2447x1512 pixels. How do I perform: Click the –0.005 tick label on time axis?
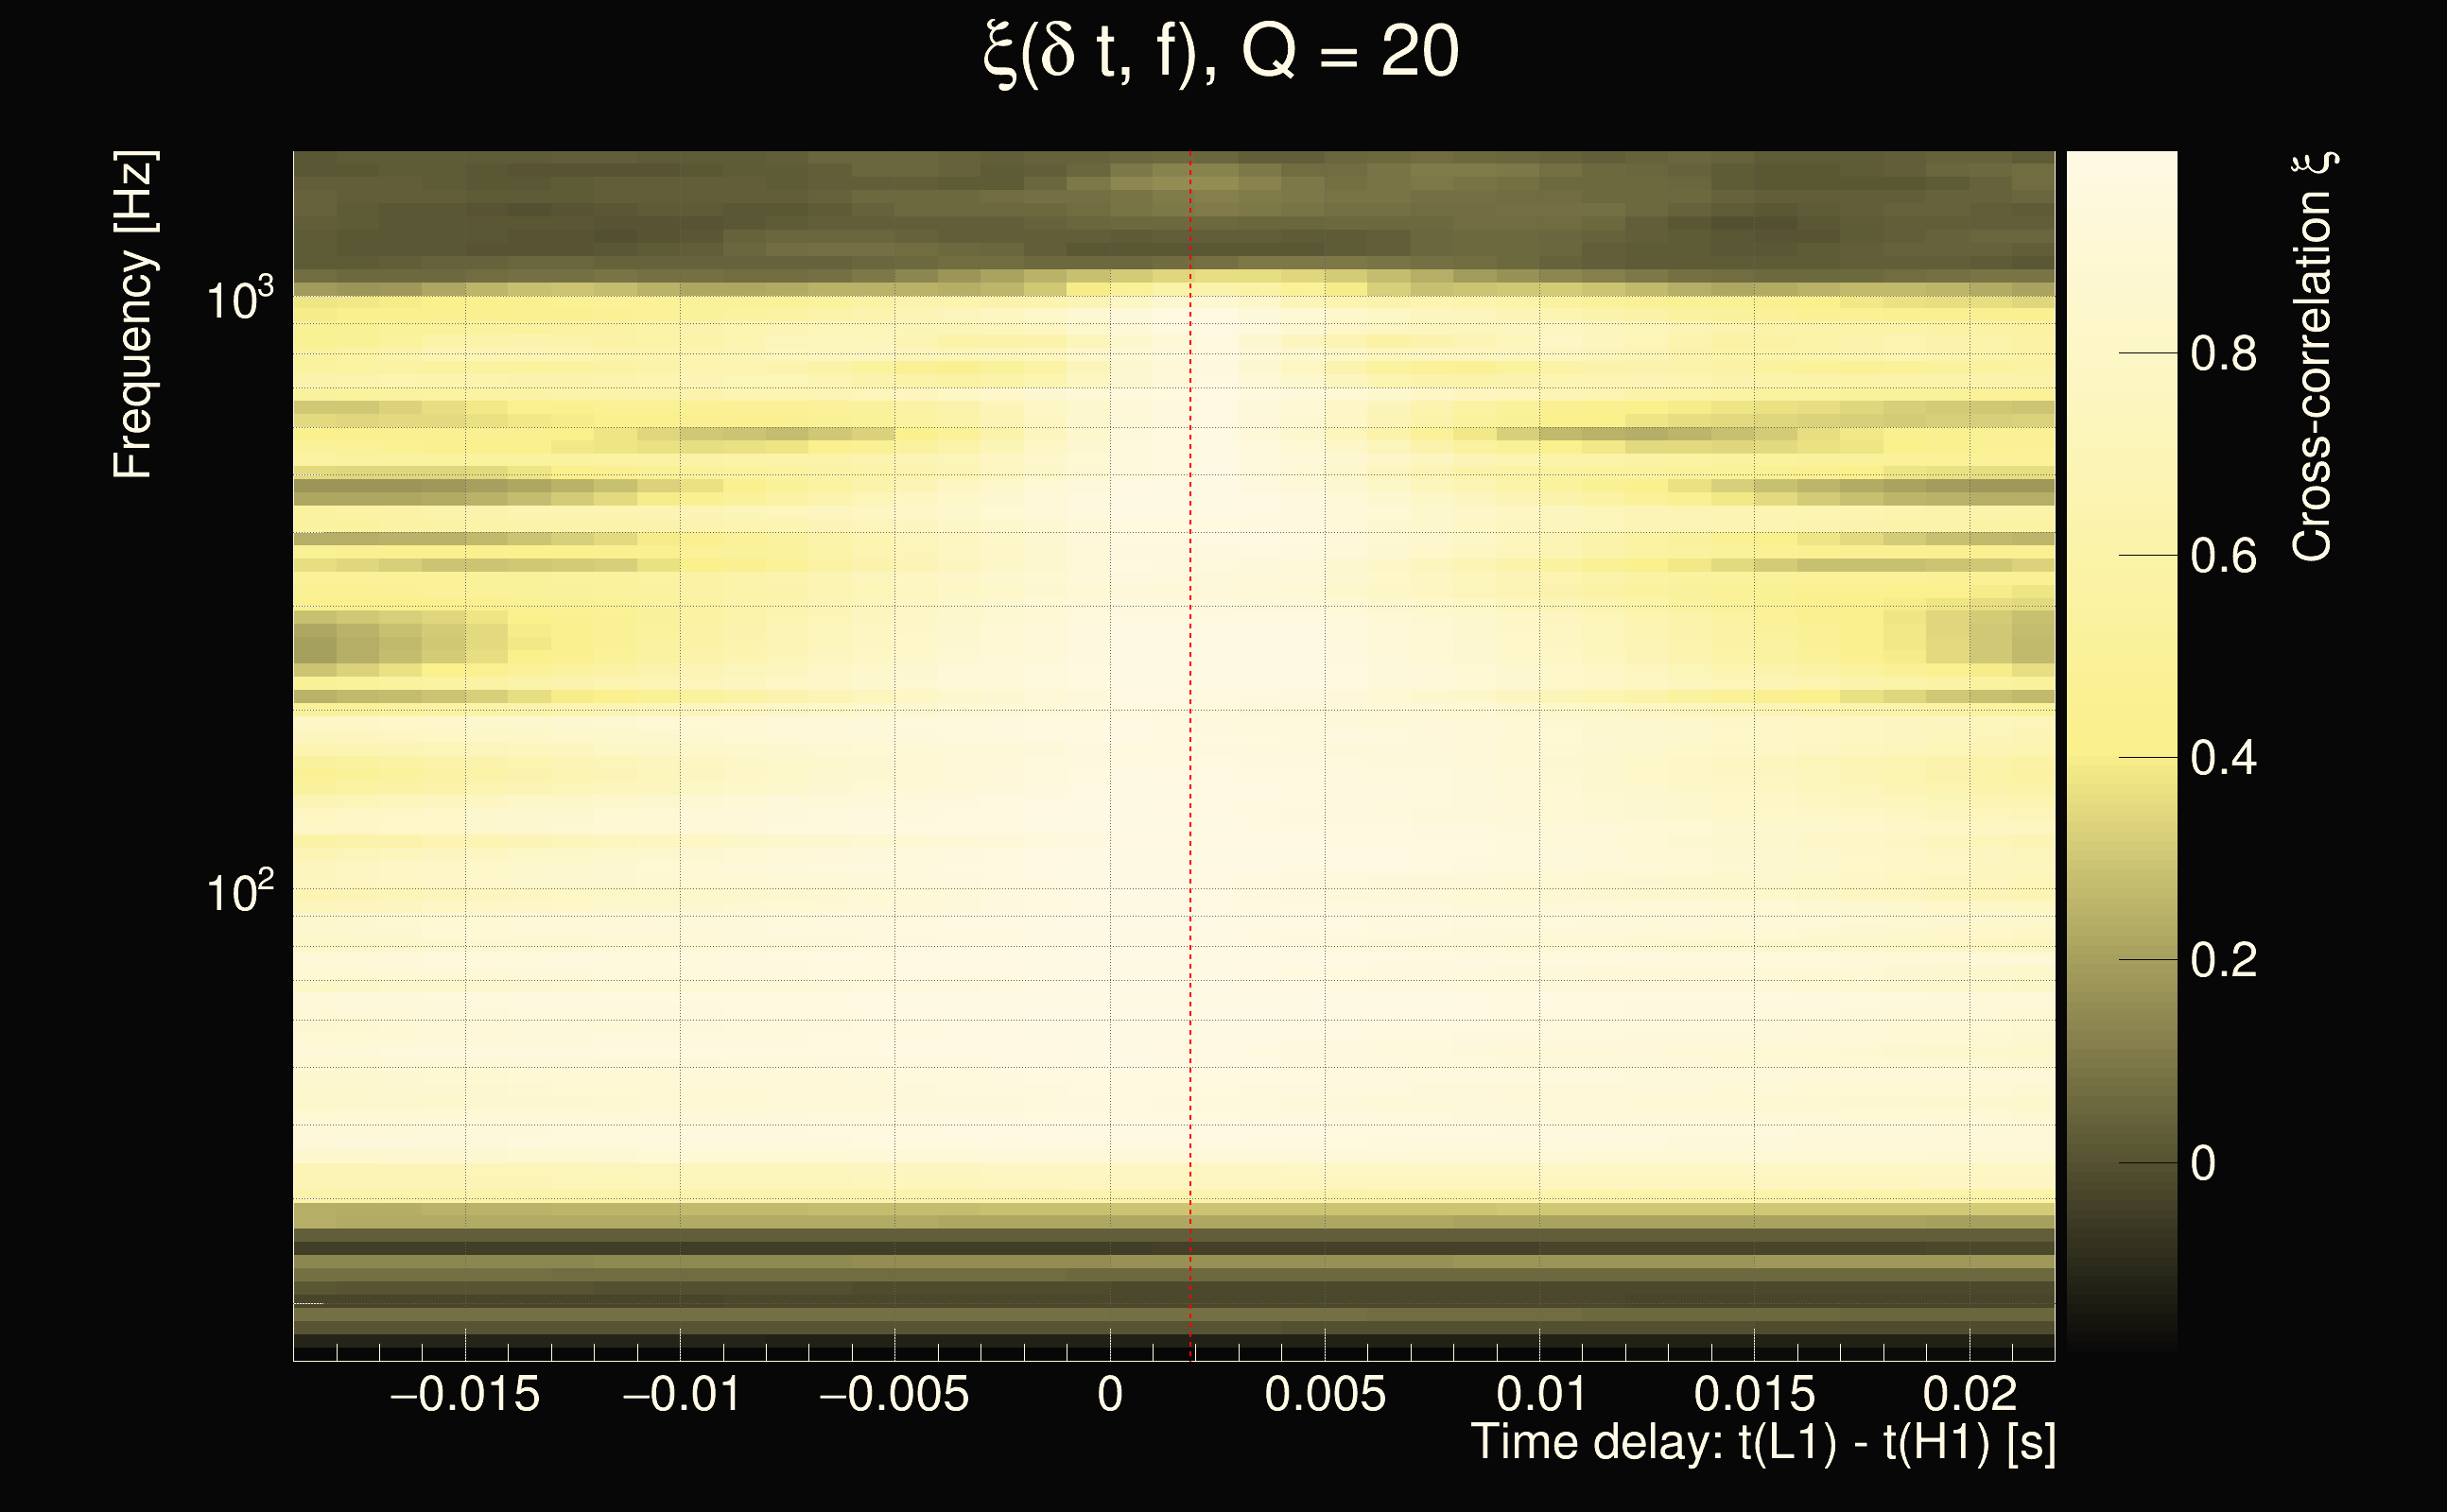pos(894,1394)
